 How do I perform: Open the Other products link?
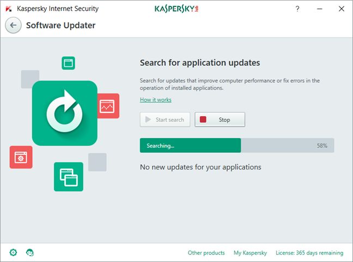(206, 253)
